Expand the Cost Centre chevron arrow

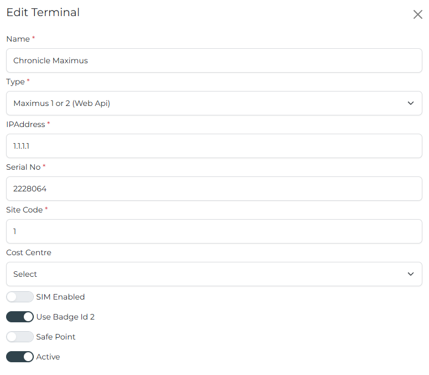coord(410,274)
